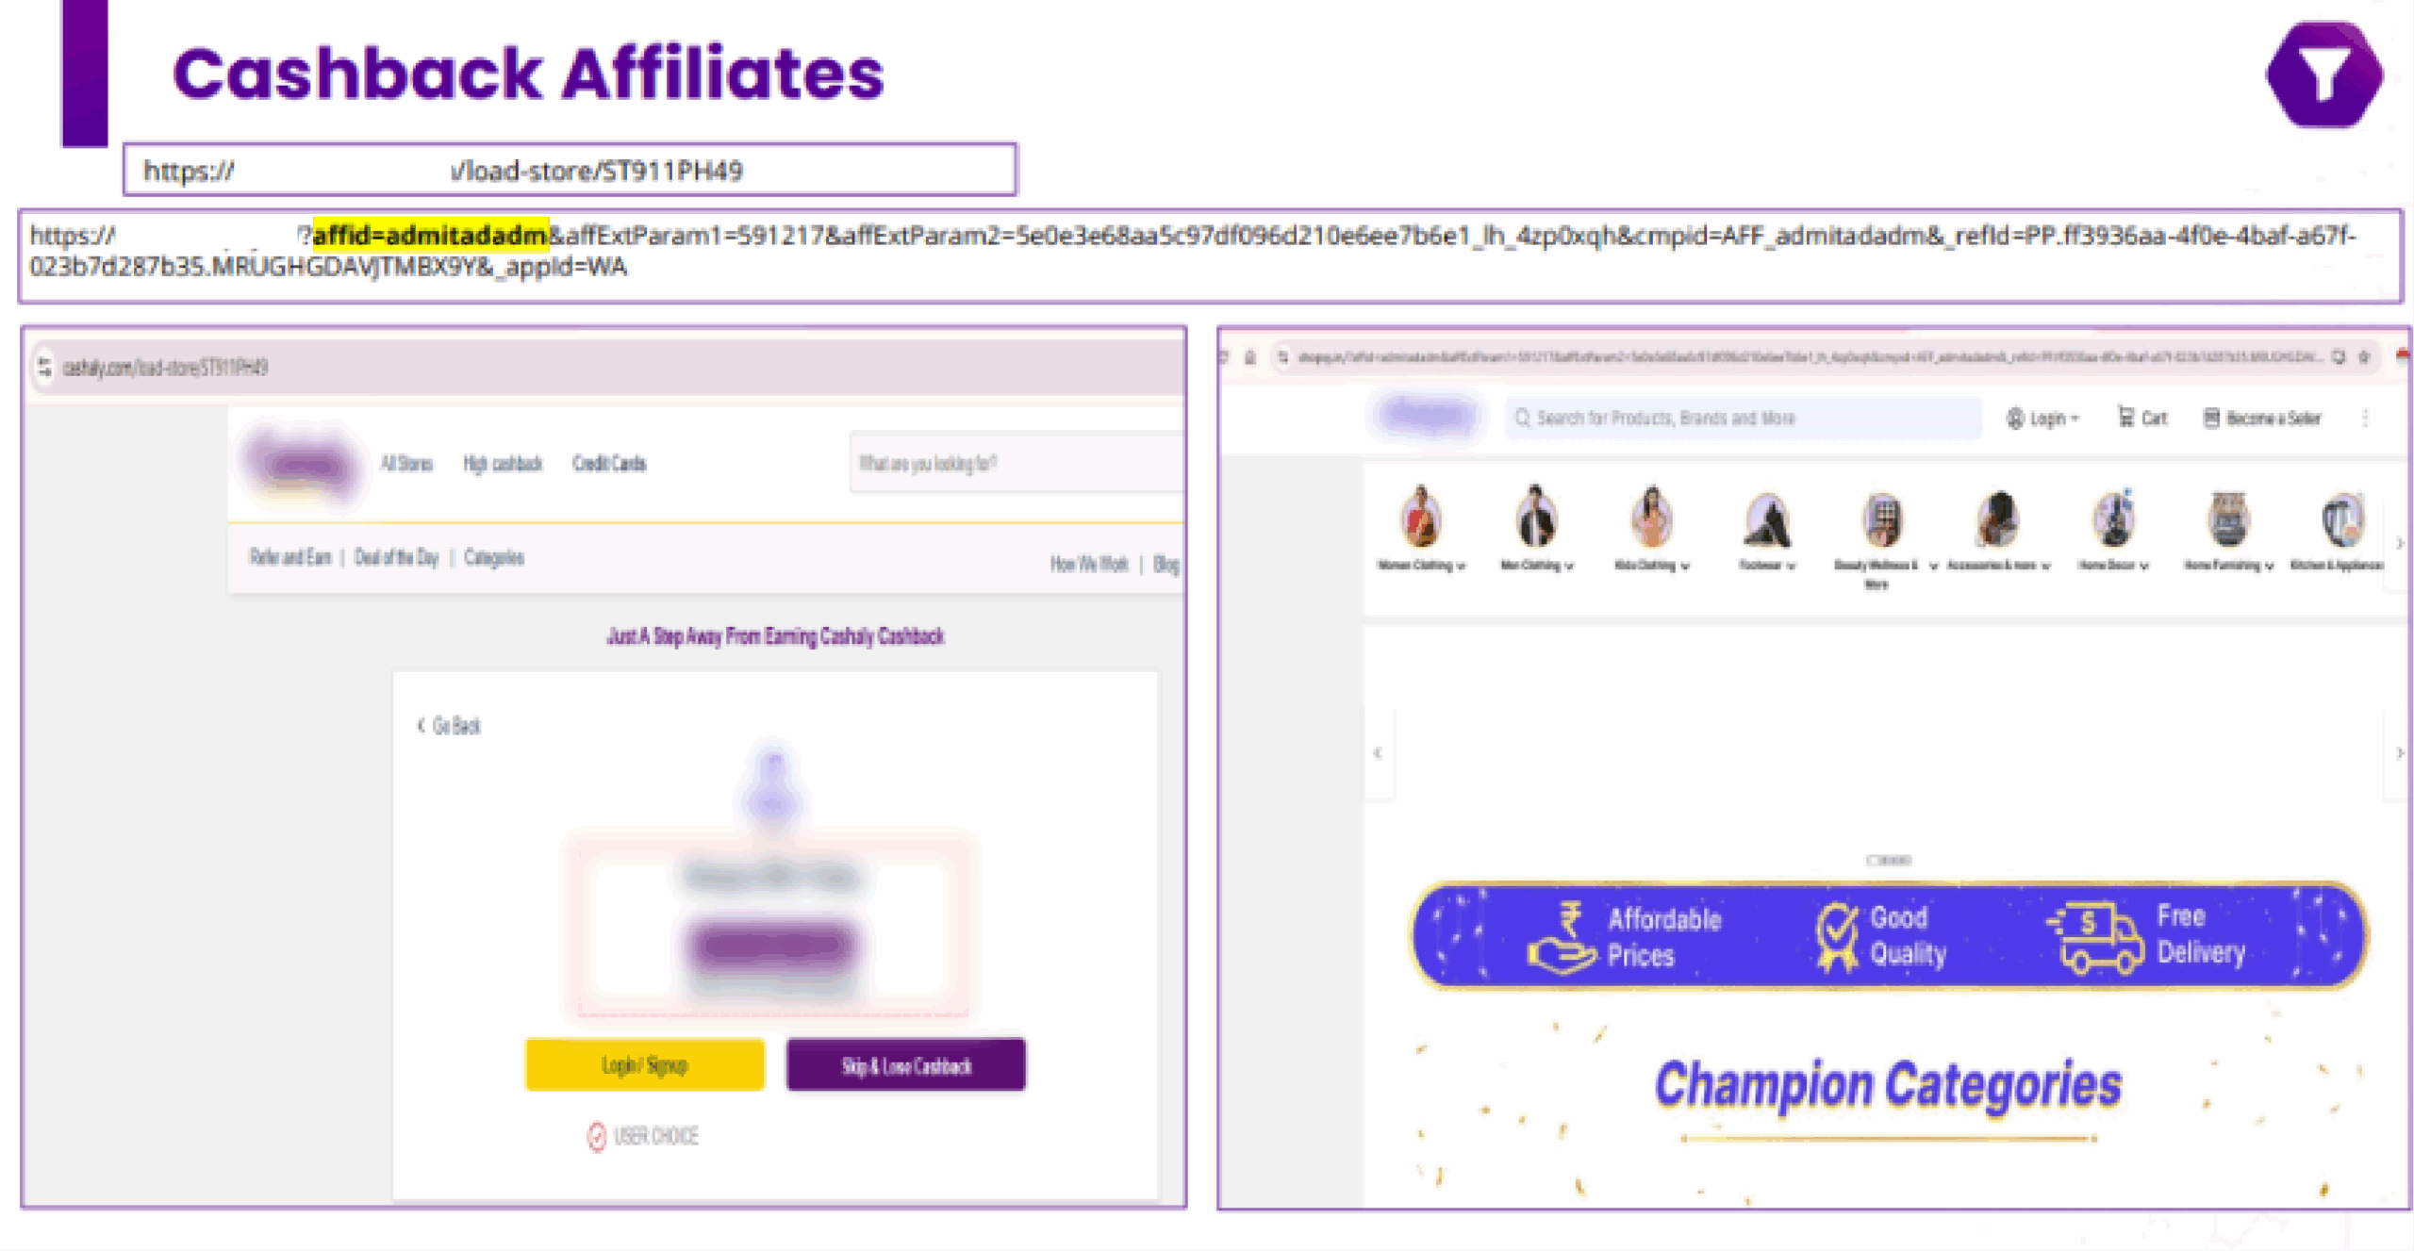The height and width of the screenshot is (1251, 2414).
Task: Click the Search for Products input field
Action: click(1744, 418)
